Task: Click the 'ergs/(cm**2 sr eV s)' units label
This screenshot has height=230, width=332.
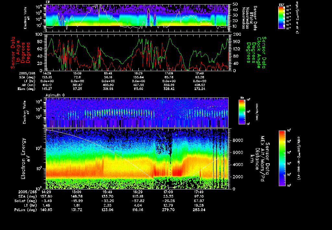Action: [297, 17]
